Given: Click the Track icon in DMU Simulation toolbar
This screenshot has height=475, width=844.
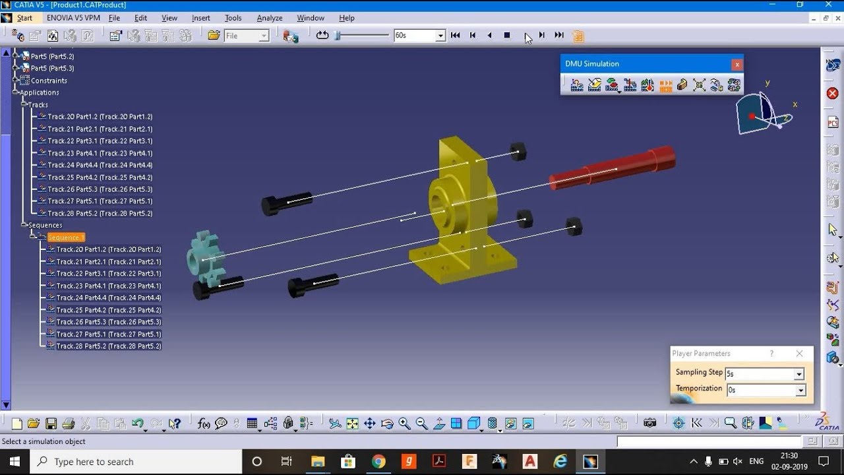Looking at the screenshot, I should 577,84.
